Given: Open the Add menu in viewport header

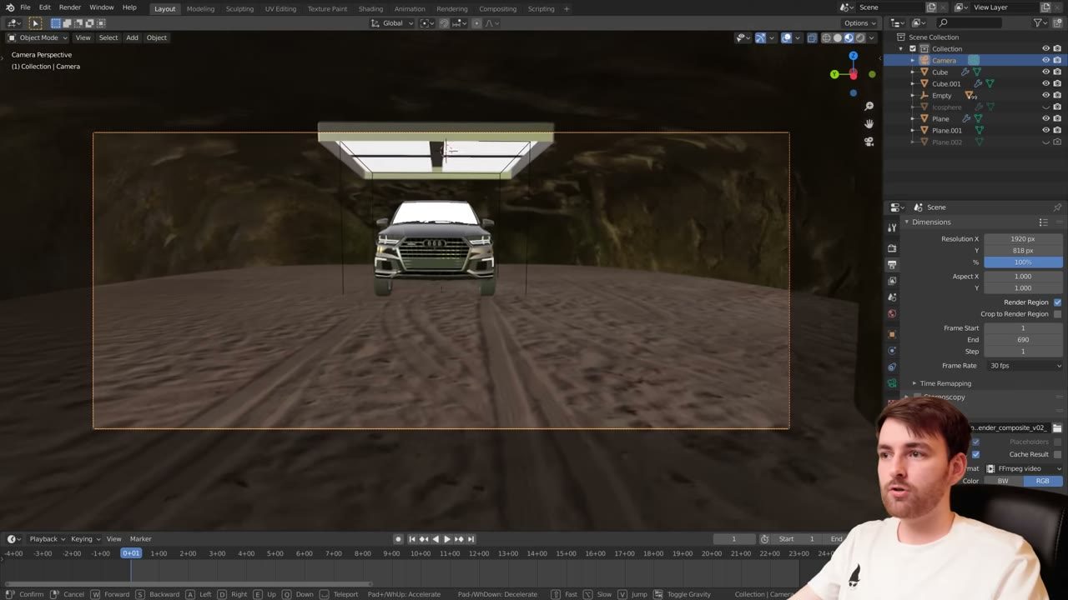Looking at the screenshot, I should 132,37.
